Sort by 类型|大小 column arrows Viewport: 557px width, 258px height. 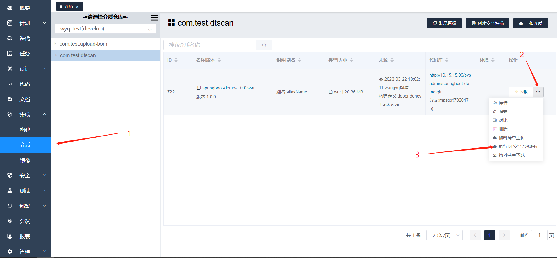pyautogui.click(x=351, y=60)
